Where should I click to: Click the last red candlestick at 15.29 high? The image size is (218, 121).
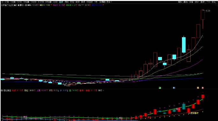(203, 15)
